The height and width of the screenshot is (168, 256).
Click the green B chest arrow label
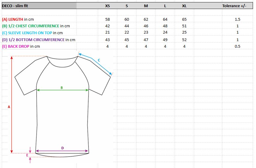(62, 88)
